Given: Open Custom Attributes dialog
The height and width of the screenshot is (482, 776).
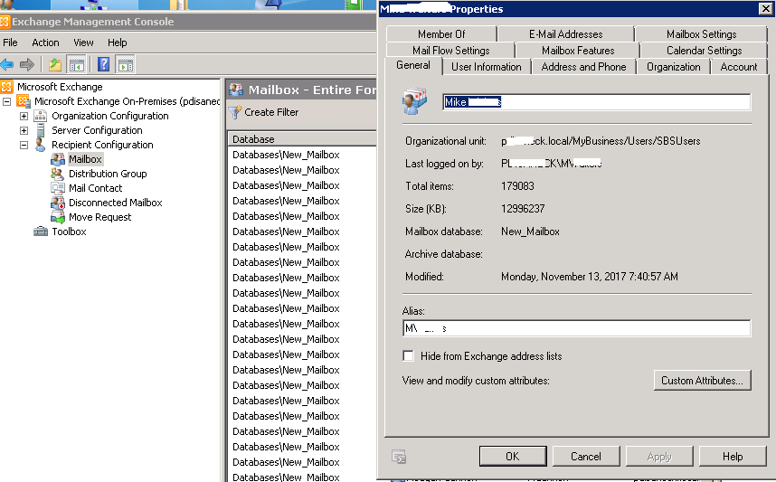Looking at the screenshot, I should point(702,381).
